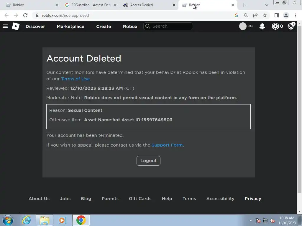
Task: Click the muted volume icon in system tray
Action: pos(272,221)
